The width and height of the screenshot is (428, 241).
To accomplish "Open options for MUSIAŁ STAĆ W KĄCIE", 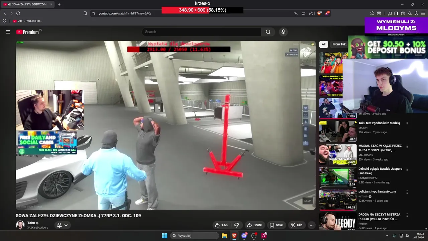I will [407, 146].
